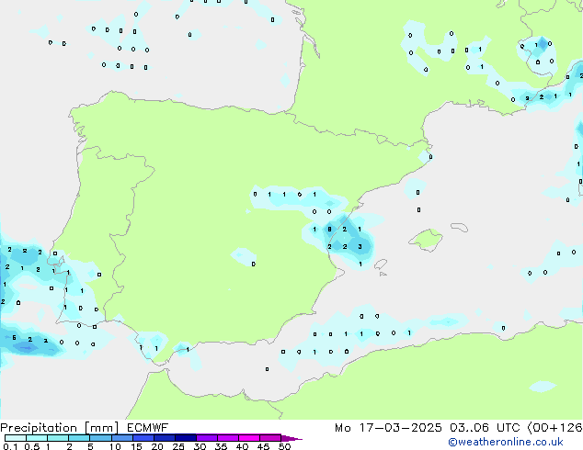
Task: Click the legend swatch between 25 and 30
Action: [x=185, y=438]
